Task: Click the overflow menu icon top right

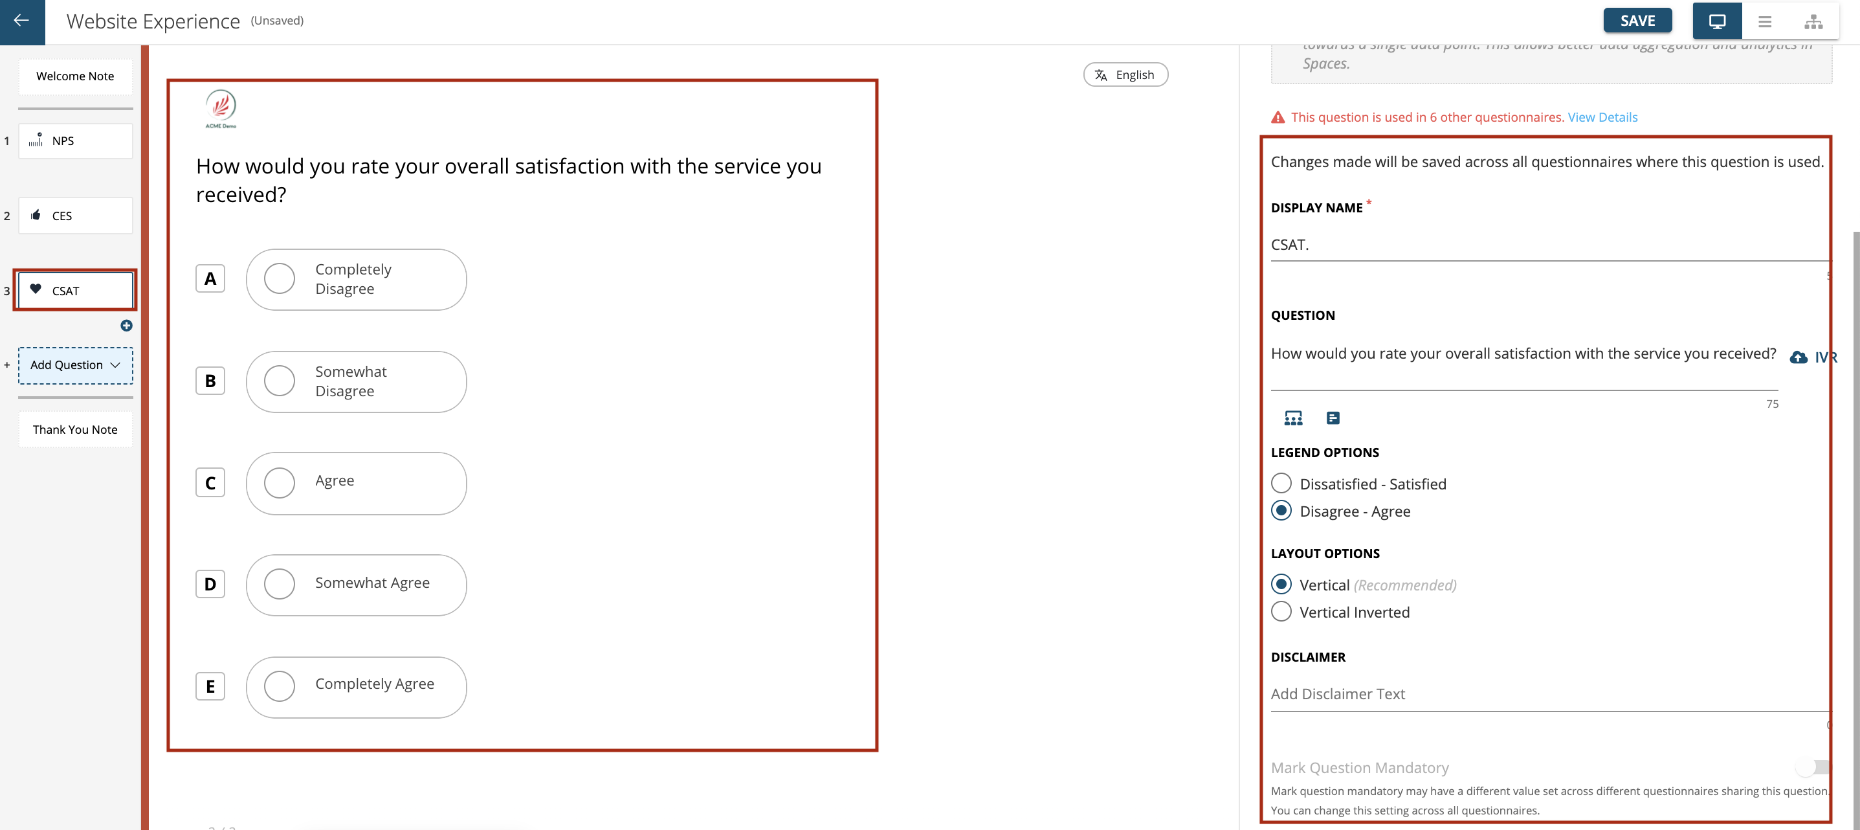Action: (x=1765, y=20)
